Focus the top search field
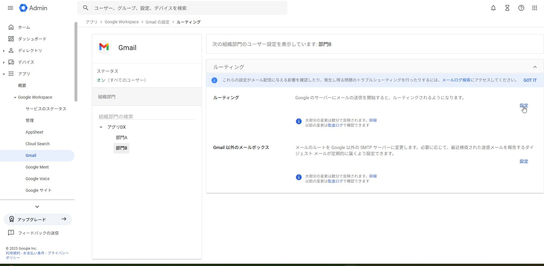The image size is (544, 266). point(182,8)
